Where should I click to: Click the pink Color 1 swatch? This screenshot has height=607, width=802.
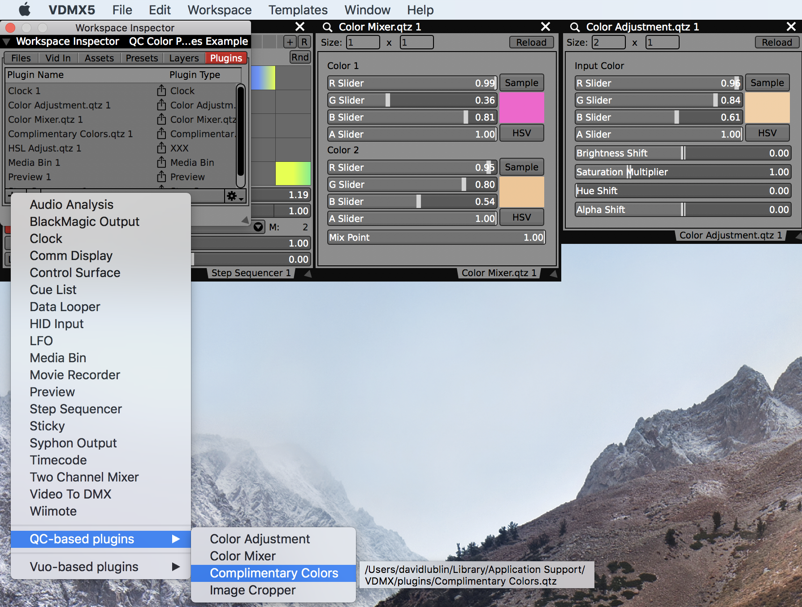pos(522,108)
